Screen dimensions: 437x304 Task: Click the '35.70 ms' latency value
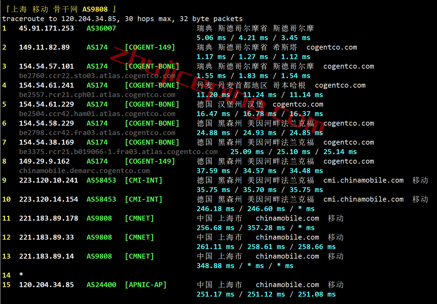pyautogui.click(x=260, y=190)
